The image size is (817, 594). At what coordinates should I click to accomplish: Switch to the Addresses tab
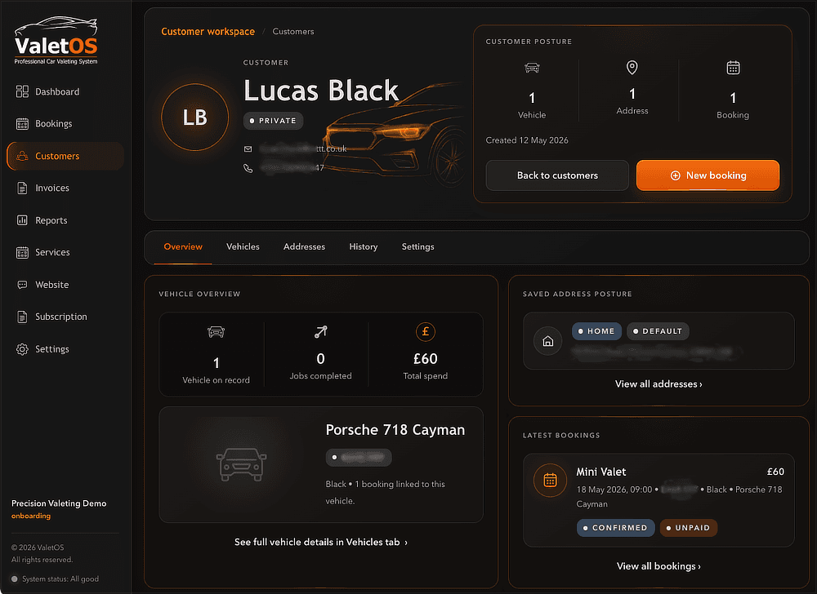click(x=304, y=246)
